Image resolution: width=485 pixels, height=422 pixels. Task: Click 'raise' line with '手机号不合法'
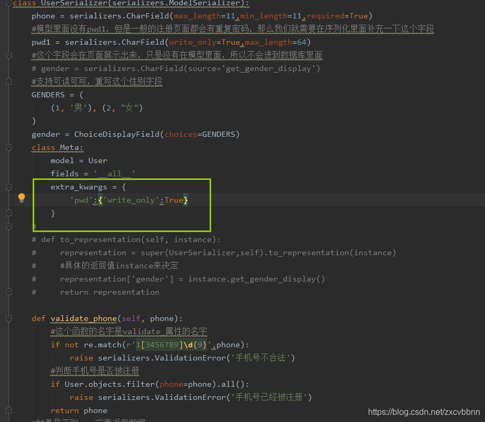pos(182,358)
